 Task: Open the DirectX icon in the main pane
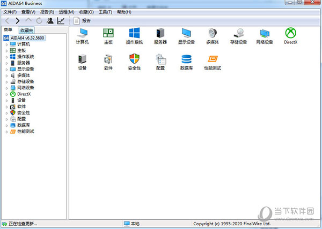pos(290,36)
